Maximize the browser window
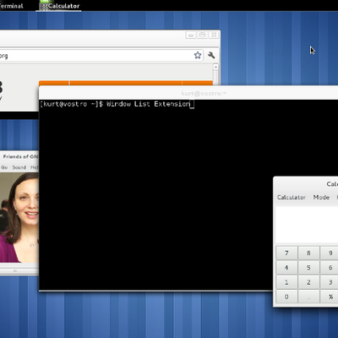338x338 pixels. (202, 35)
